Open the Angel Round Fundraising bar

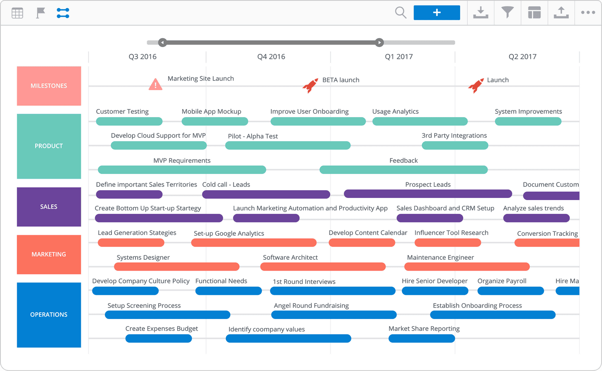pyautogui.click(x=334, y=315)
